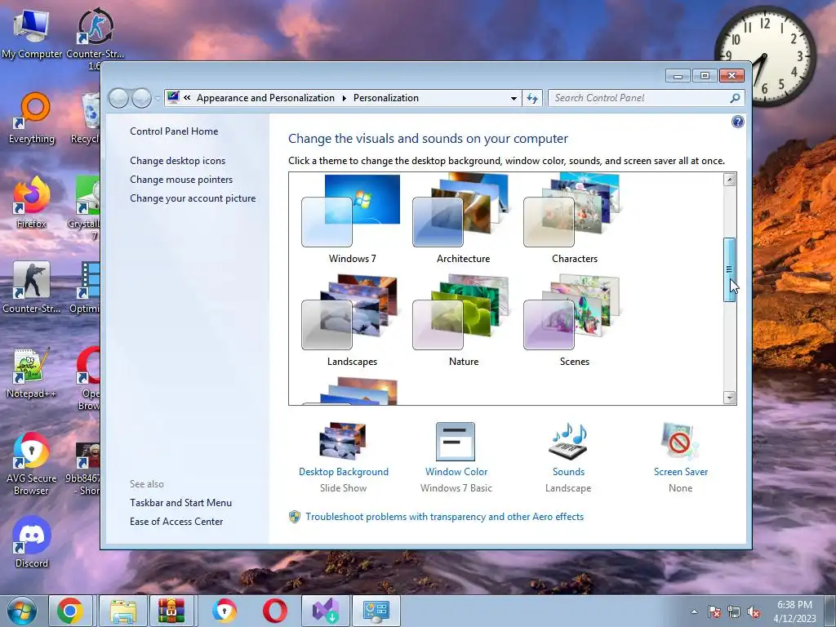Screen dimensions: 836x627
Task: Open Taskbar and Start Menu link
Action: (x=180, y=503)
